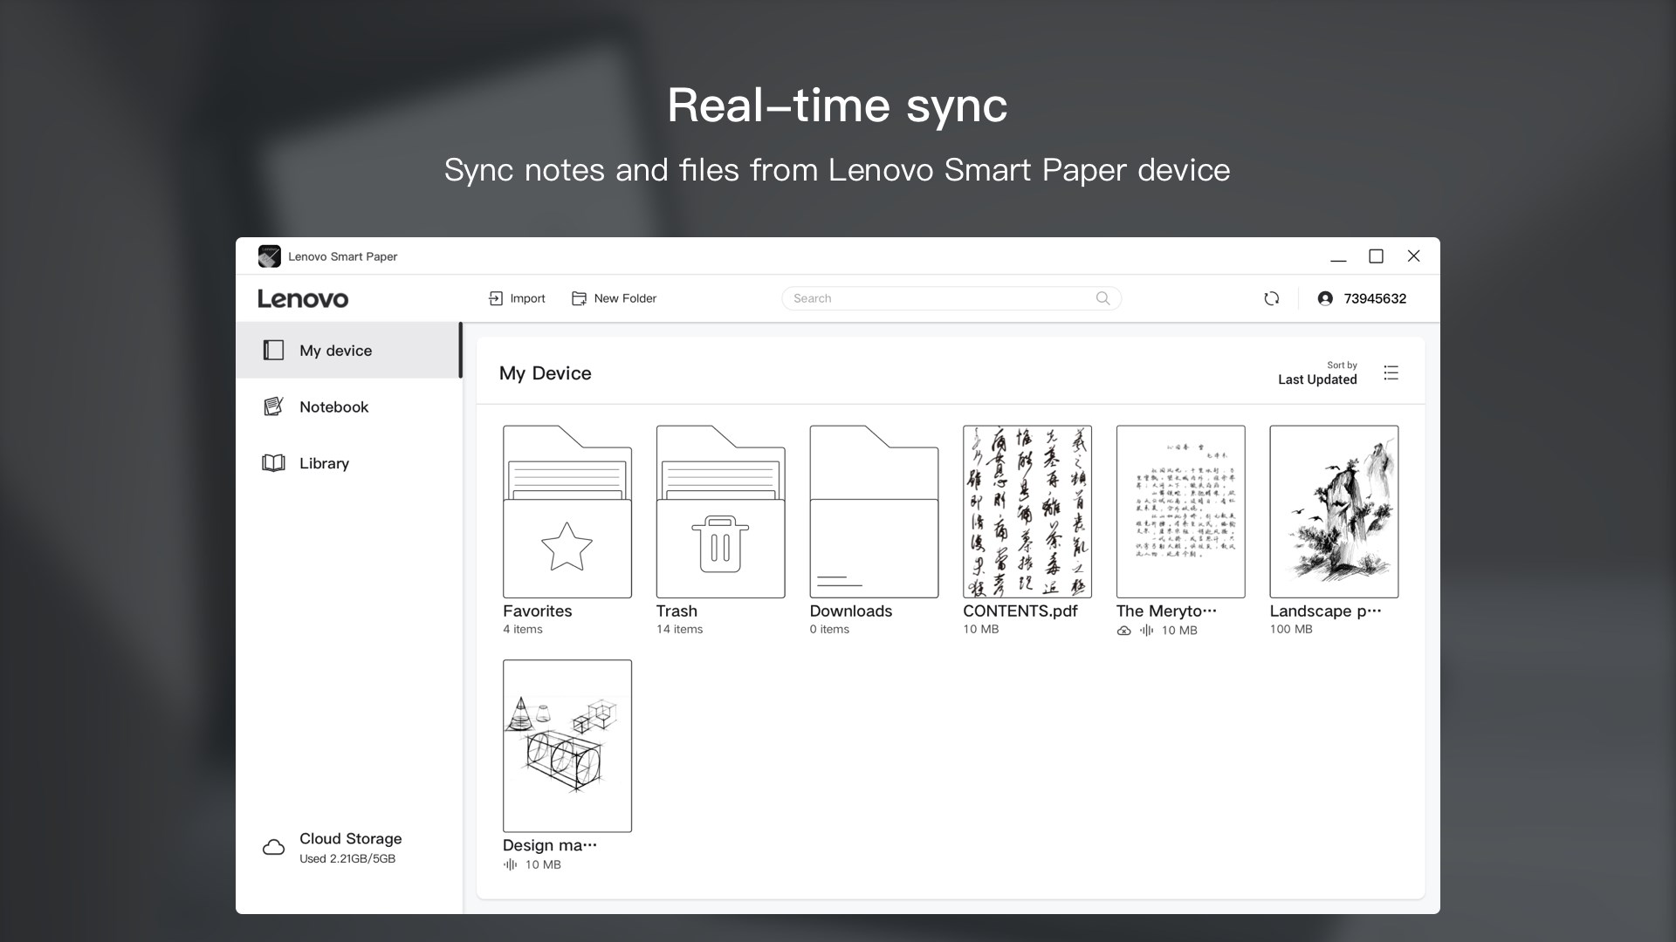The image size is (1676, 942).
Task: Click the Import icon in the toolbar
Action: [495, 298]
